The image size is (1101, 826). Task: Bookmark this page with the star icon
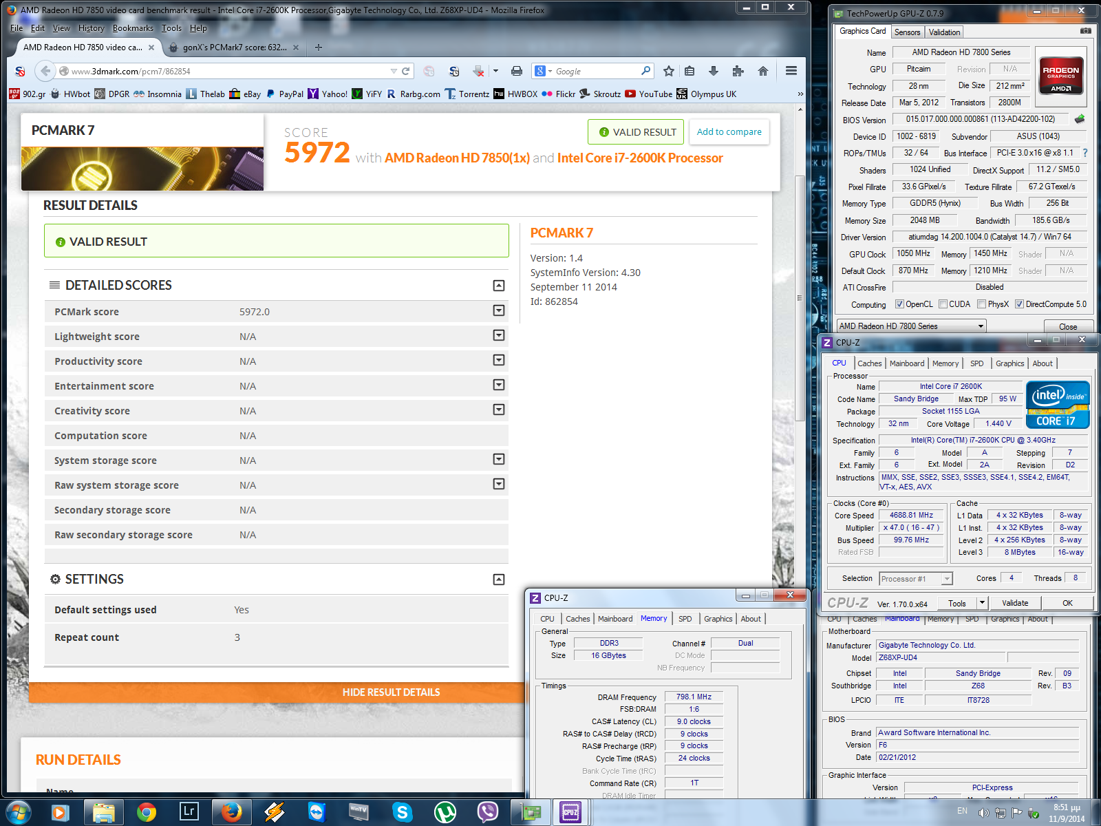coord(669,71)
